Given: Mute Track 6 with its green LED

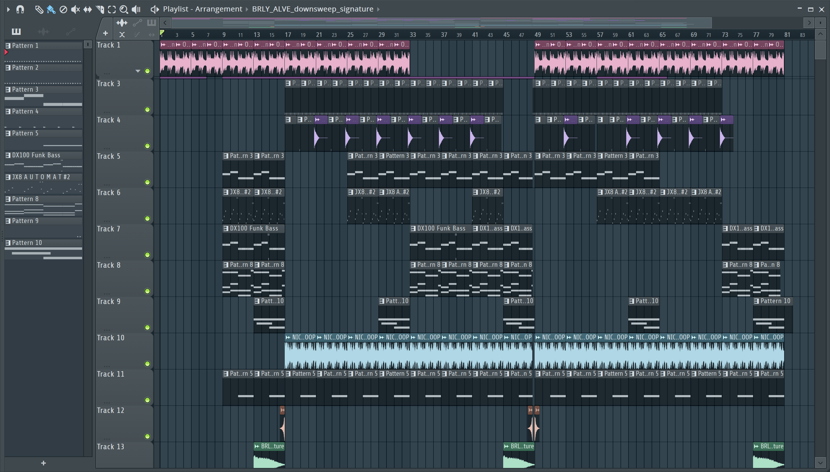Looking at the screenshot, I should click(x=148, y=218).
